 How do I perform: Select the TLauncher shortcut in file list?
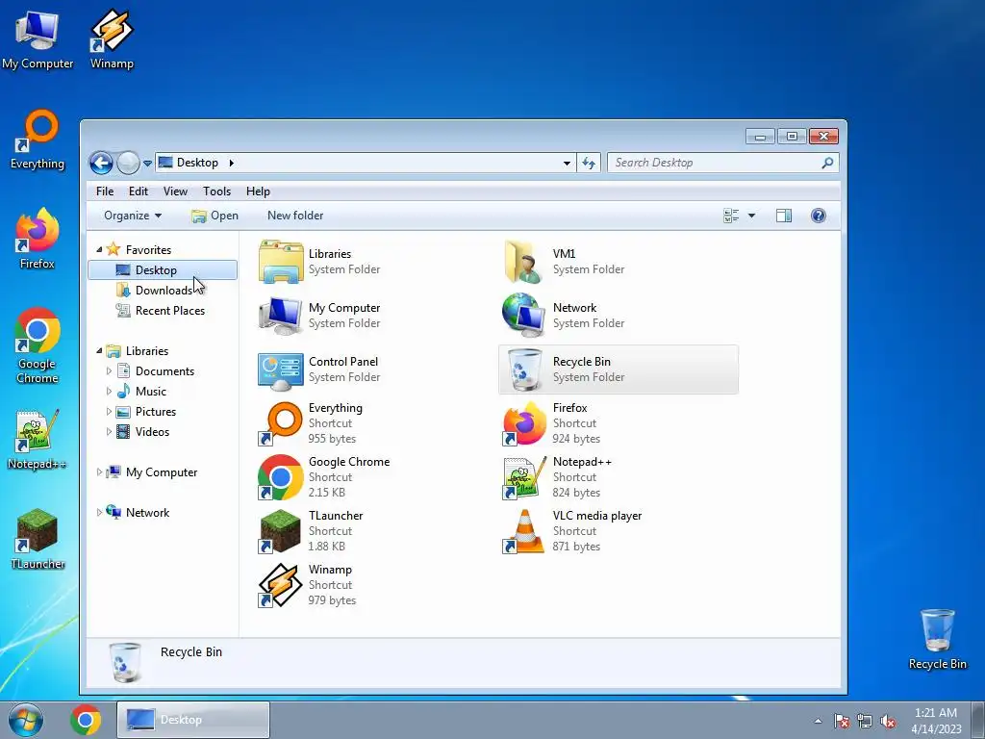pos(281,531)
